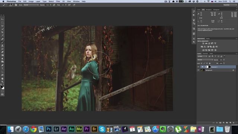This screenshot has width=238, height=134.
Task: Open Lightroom from the Dock
Action: (x=56, y=129)
